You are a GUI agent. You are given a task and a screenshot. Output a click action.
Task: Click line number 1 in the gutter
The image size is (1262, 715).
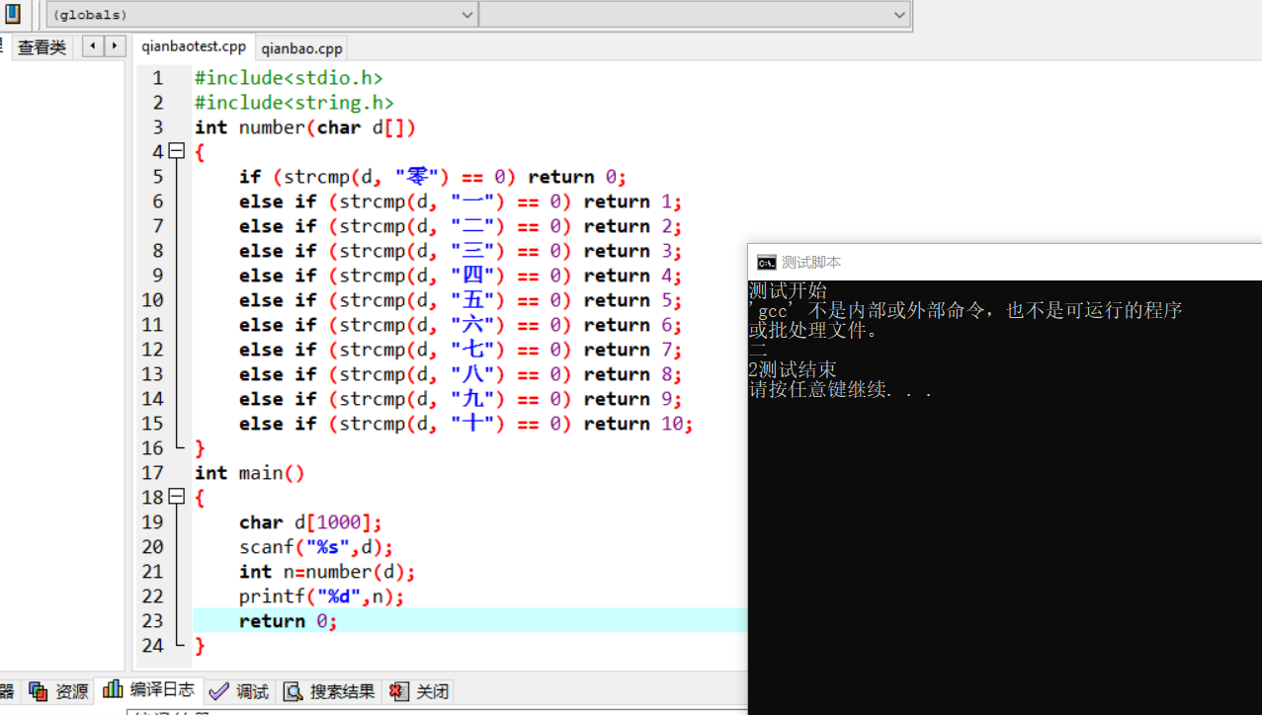click(158, 78)
